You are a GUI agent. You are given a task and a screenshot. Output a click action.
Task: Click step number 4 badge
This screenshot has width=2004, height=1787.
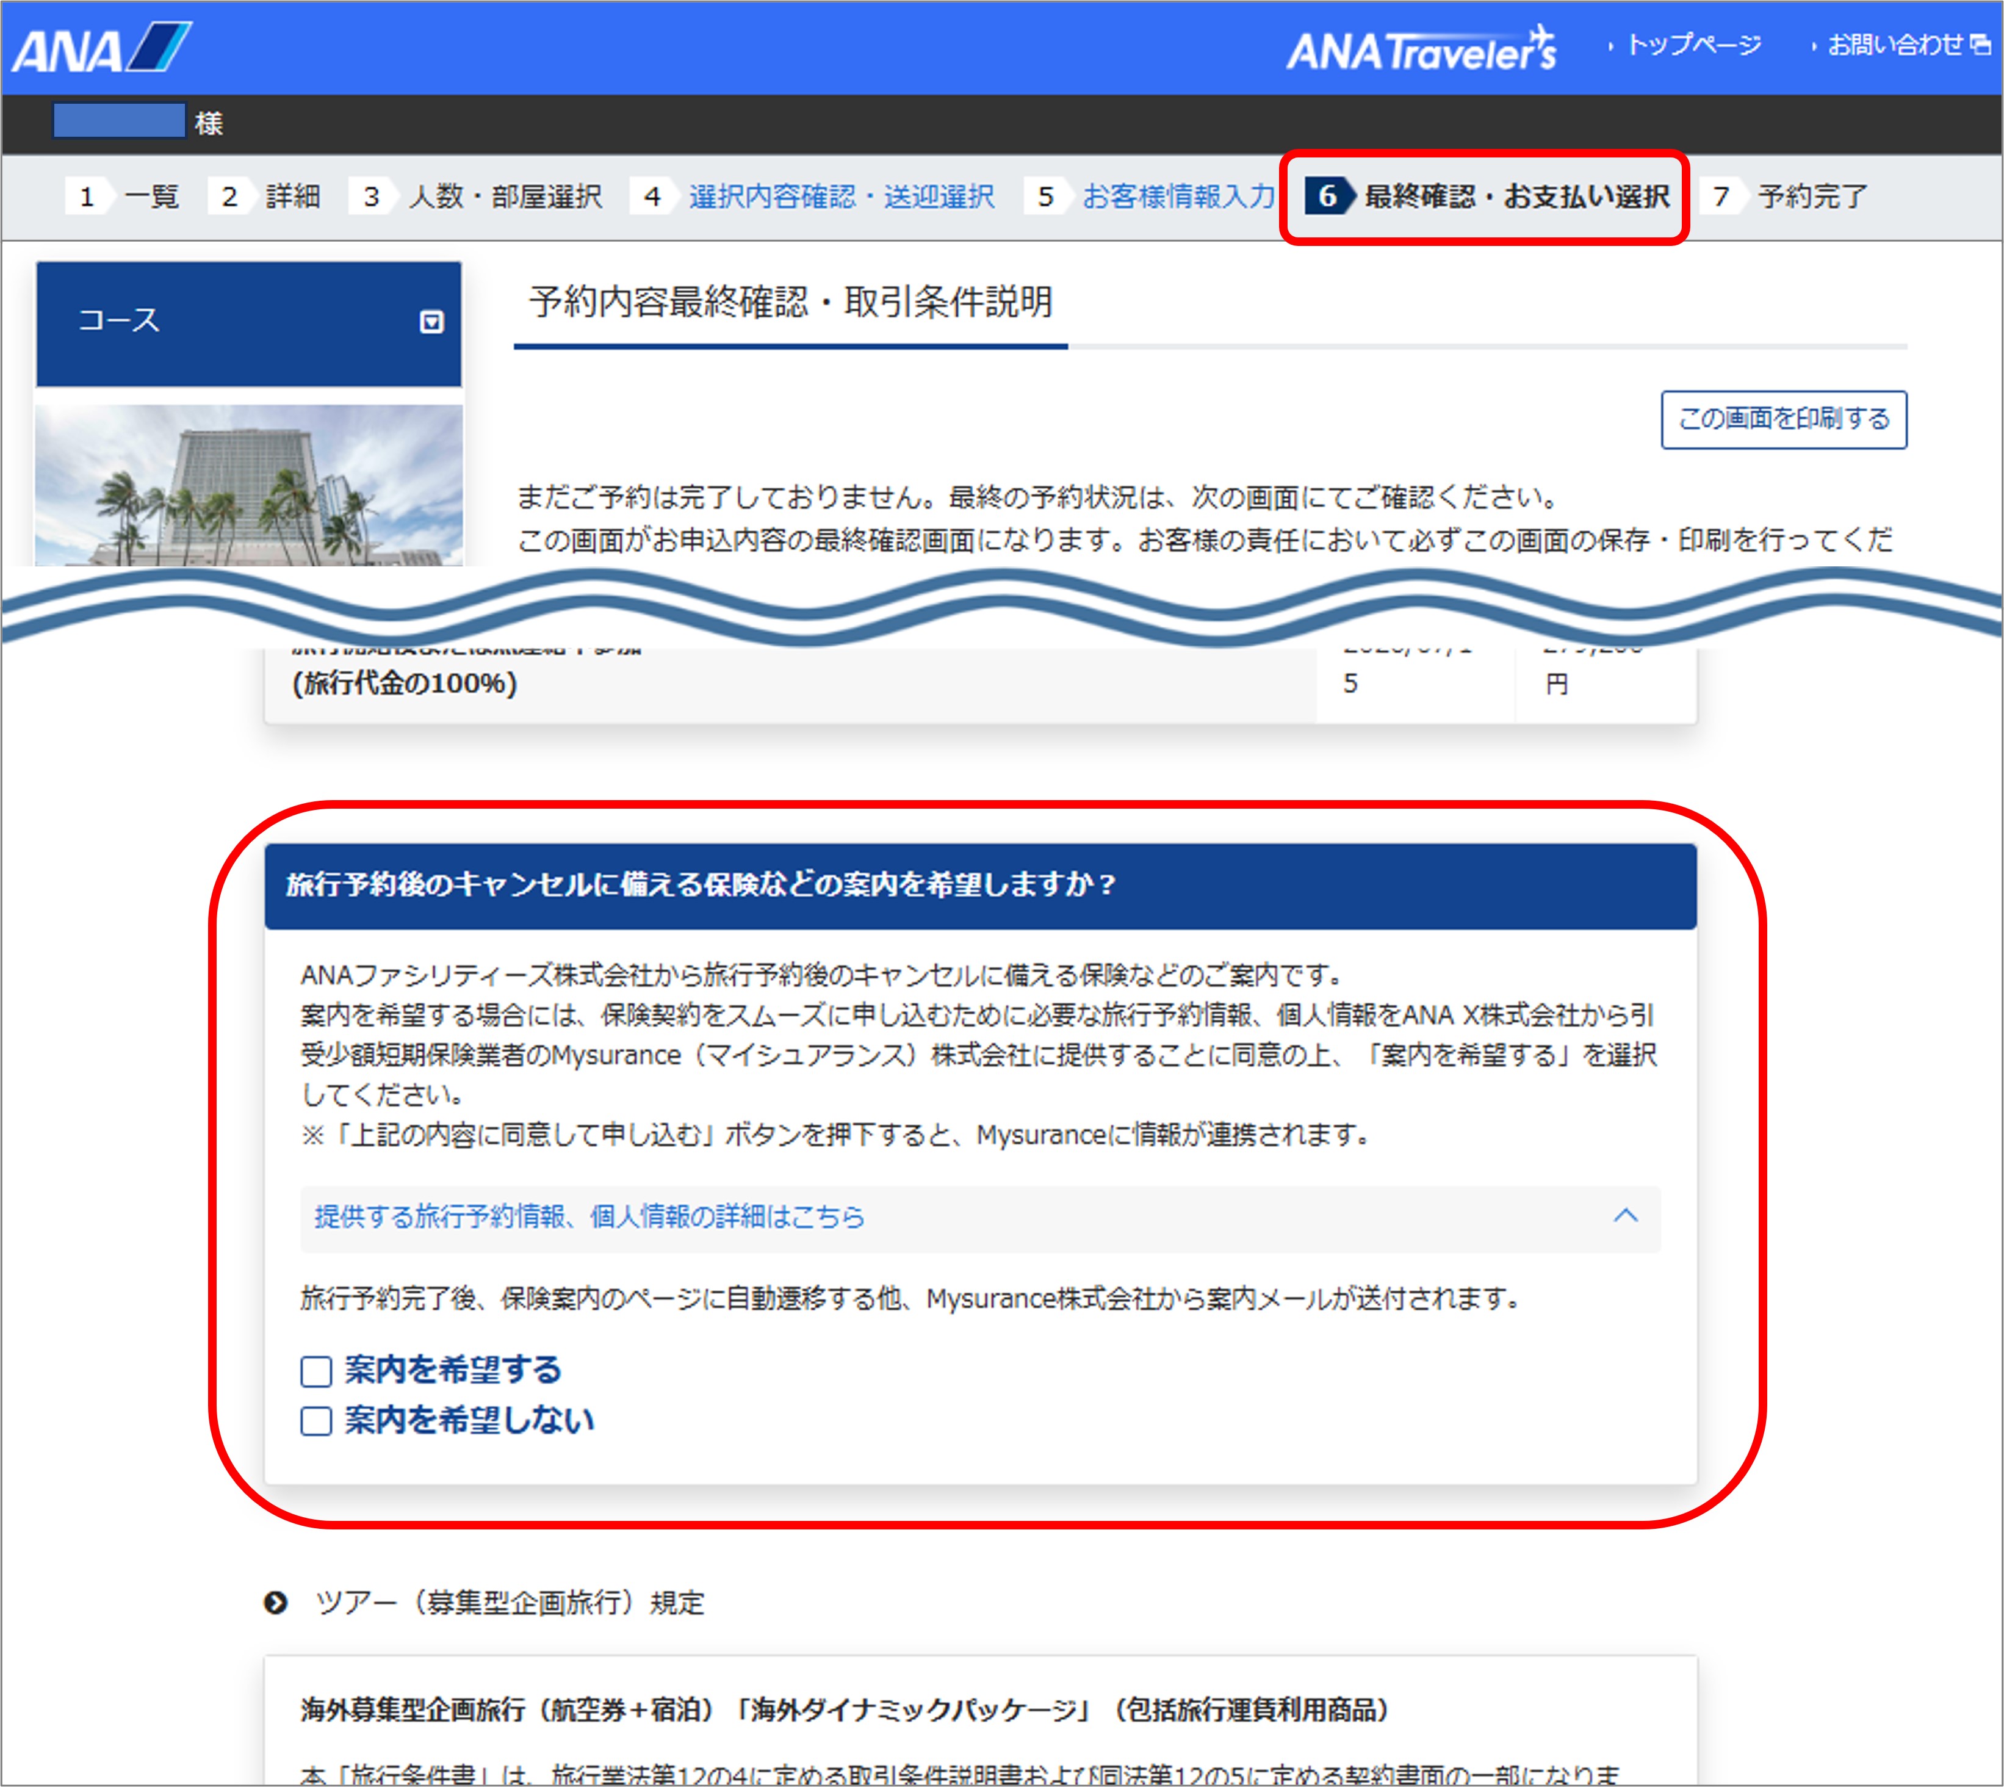pyautogui.click(x=652, y=197)
